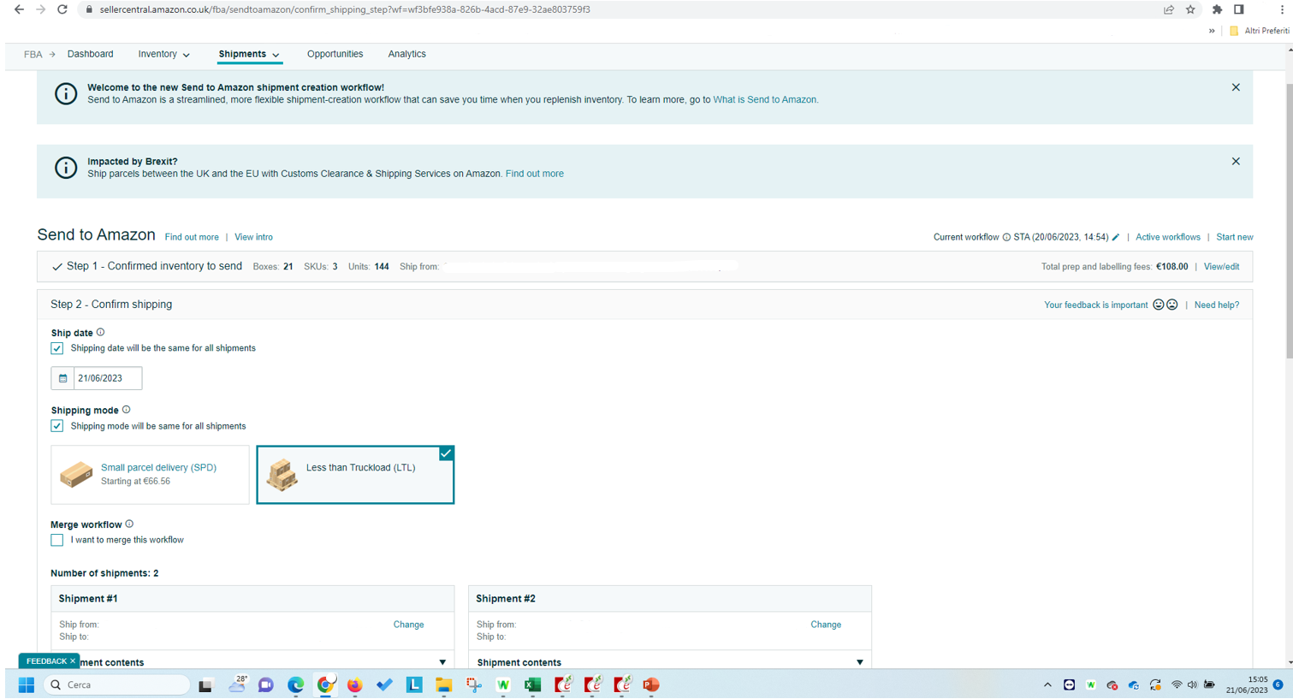Show hidden system tray icons
Screen dimensions: 1293x699
(x=1047, y=684)
